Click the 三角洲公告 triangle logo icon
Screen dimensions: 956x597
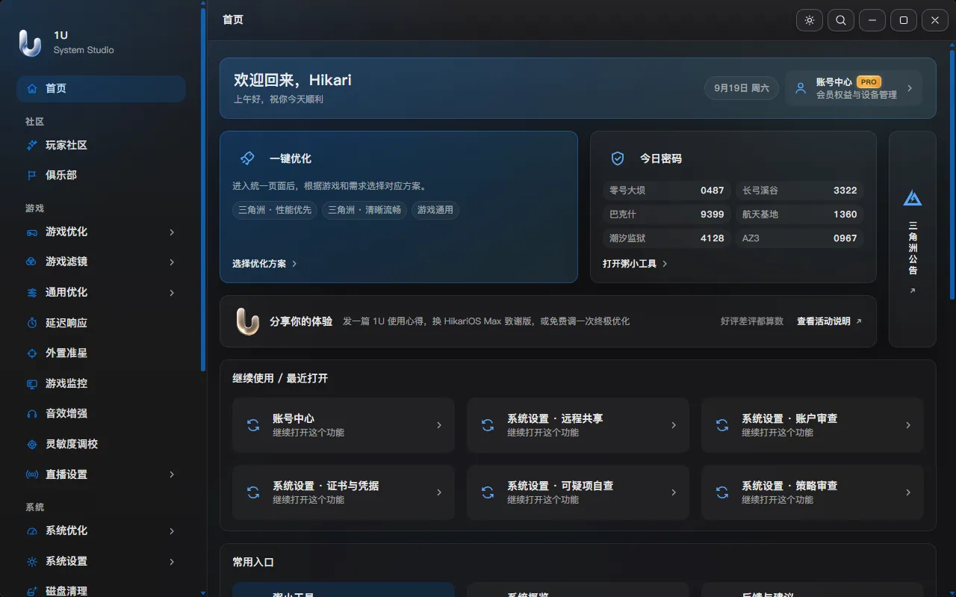point(913,198)
